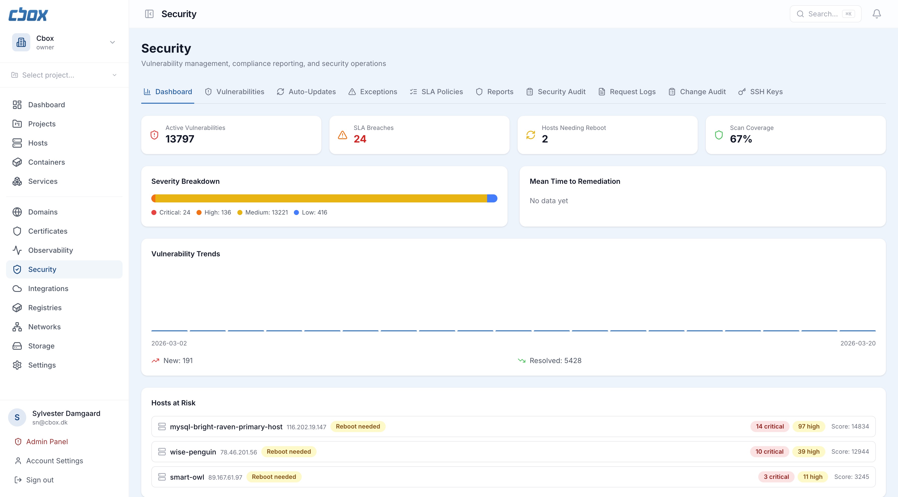Viewport: 898px width, 497px height.
Task: Open the Certificates section
Action: (48, 231)
